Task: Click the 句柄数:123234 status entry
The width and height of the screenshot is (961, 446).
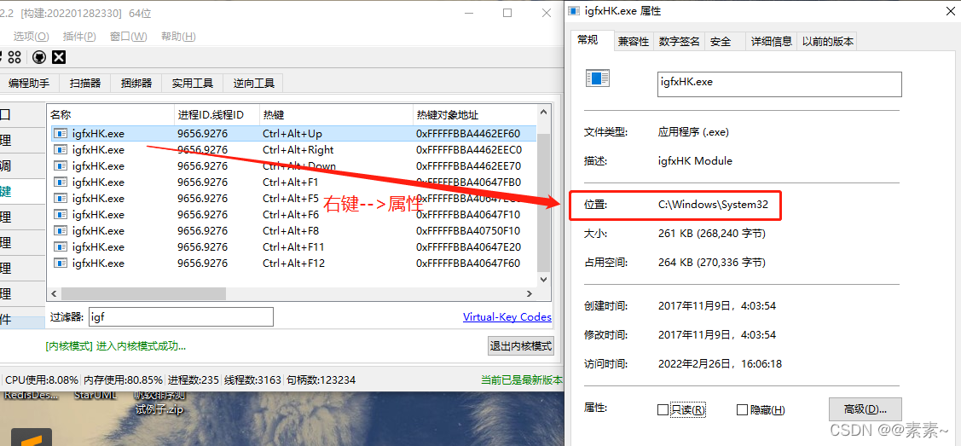Action: (321, 379)
